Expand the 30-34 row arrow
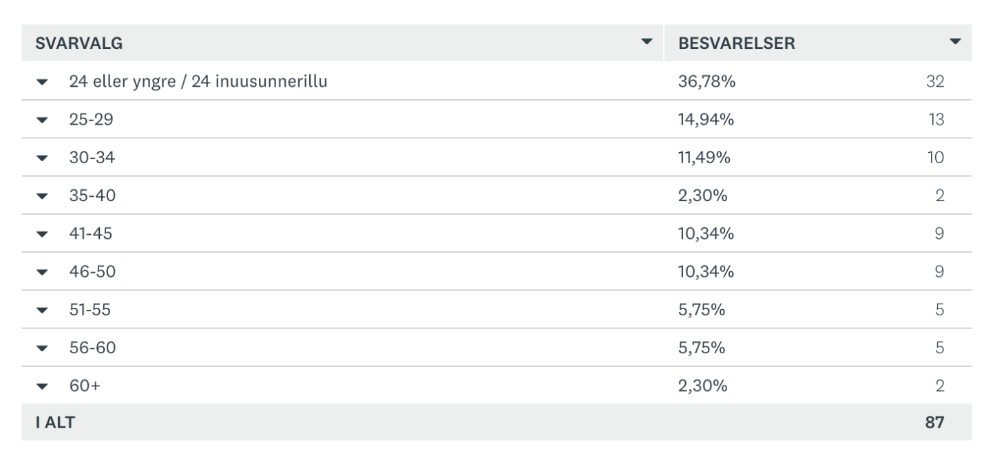The height and width of the screenshot is (462, 984). tap(43, 158)
